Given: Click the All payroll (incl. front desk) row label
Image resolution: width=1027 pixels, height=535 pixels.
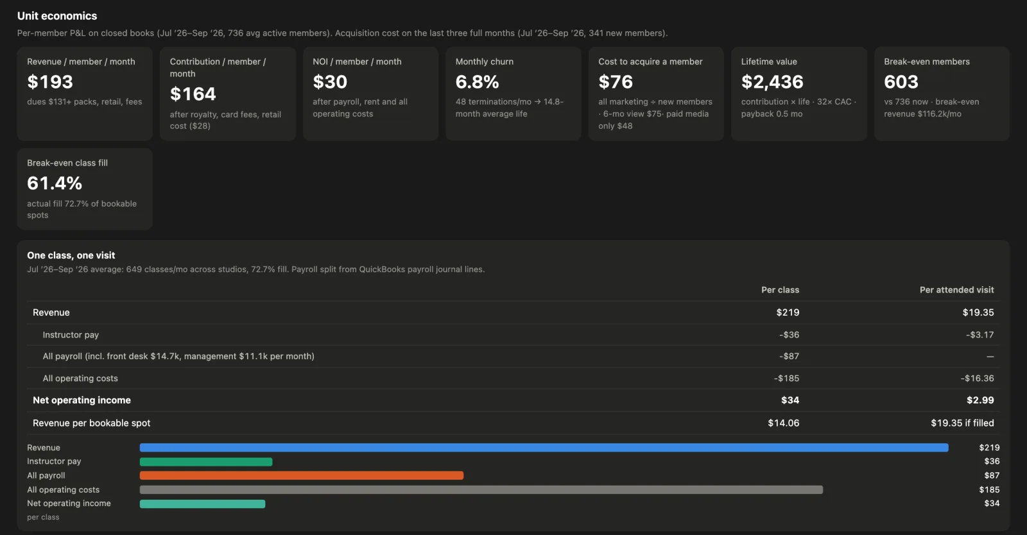Looking at the screenshot, I should pyautogui.click(x=178, y=356).
